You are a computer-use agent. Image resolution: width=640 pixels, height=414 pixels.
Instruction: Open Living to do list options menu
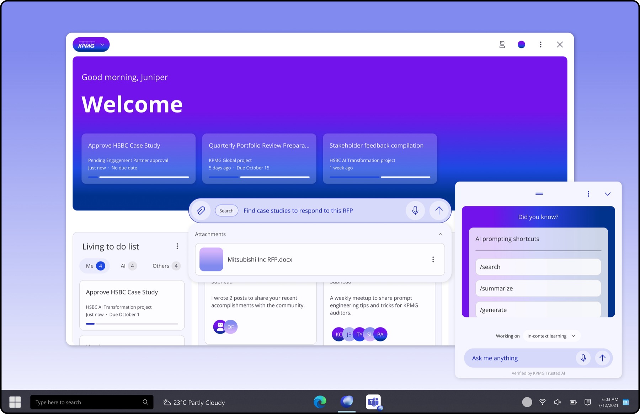coord(177,246)
